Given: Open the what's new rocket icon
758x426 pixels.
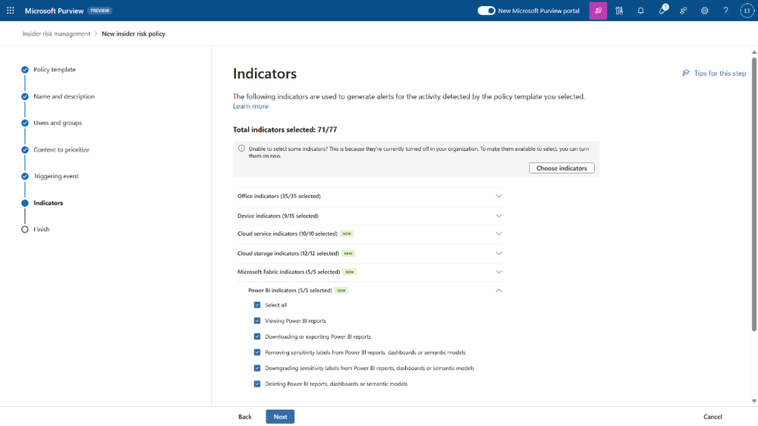Looking at the screenshot, I should pyautogui.click(x=662, y=10).
